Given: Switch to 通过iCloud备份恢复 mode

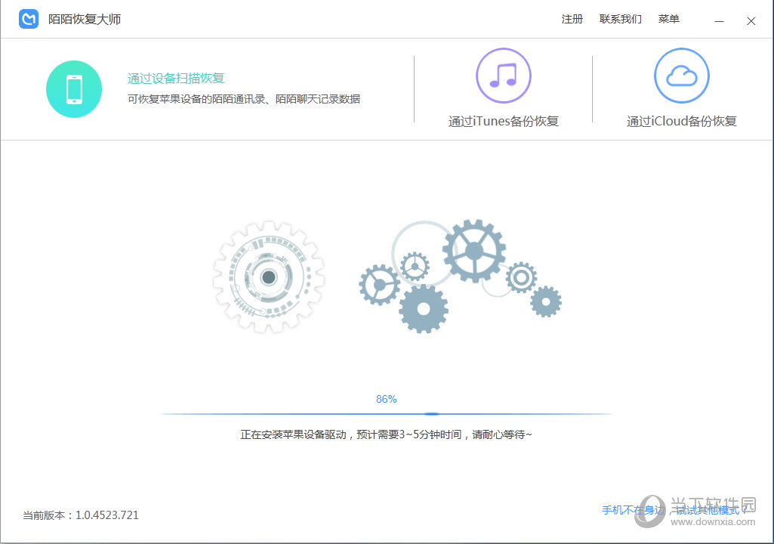Looking at the screenshot, I should tap(681, 121).
